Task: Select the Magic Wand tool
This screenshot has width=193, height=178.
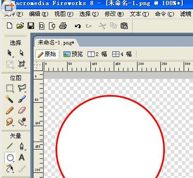Action: pos(9,99)
